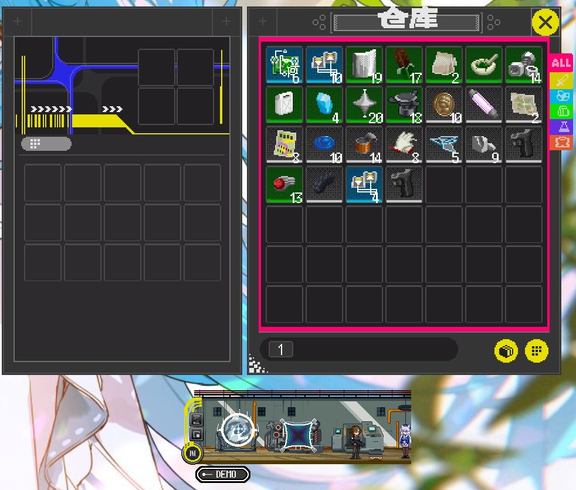
Task: Select the black anvil item stack of 18
Action: pos(404,105)
